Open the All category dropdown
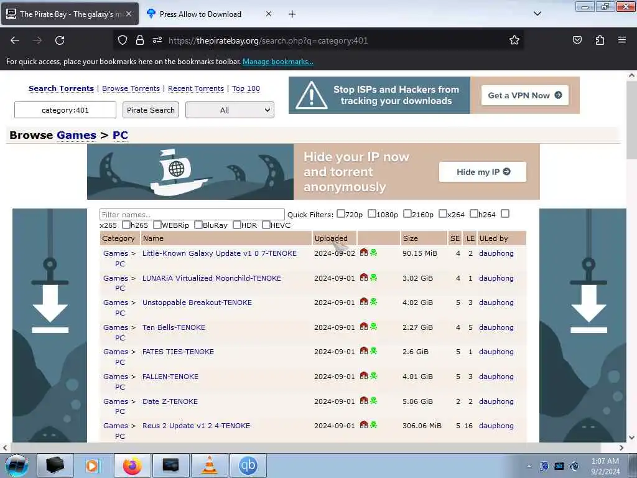The image size is (637, 478). coord(230,110)
